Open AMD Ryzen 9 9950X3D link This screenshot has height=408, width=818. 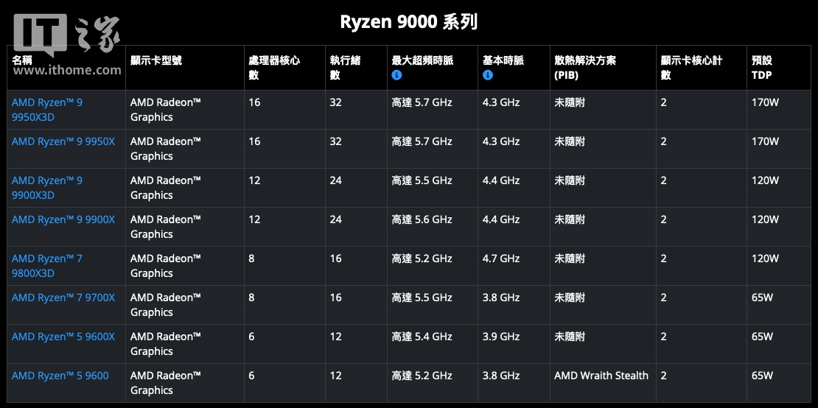(47, 110)
